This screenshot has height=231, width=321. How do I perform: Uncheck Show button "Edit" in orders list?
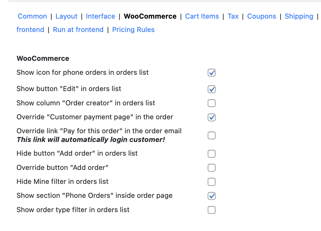pyautogui.click(x=211, y=89)
